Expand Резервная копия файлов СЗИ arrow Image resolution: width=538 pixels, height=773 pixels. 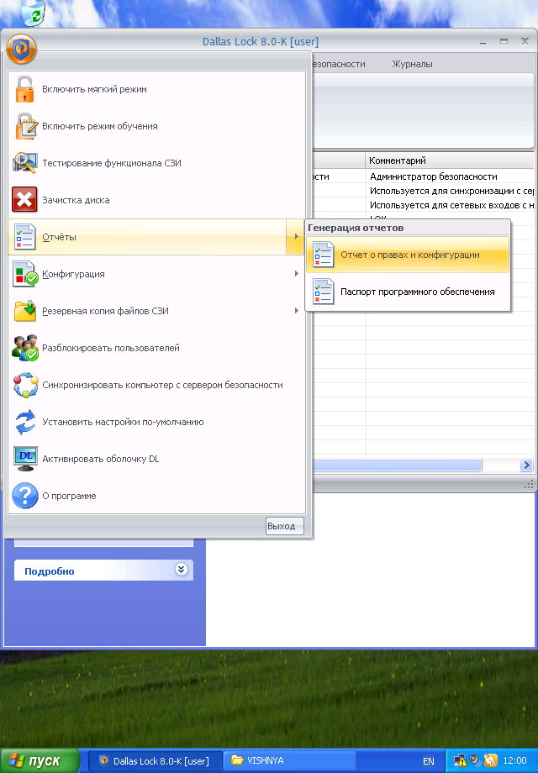click(297, 311)
